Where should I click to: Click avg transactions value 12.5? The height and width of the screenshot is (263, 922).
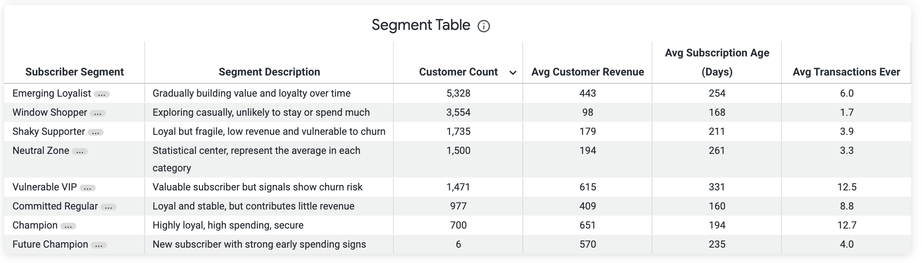(x=847, y=187)
